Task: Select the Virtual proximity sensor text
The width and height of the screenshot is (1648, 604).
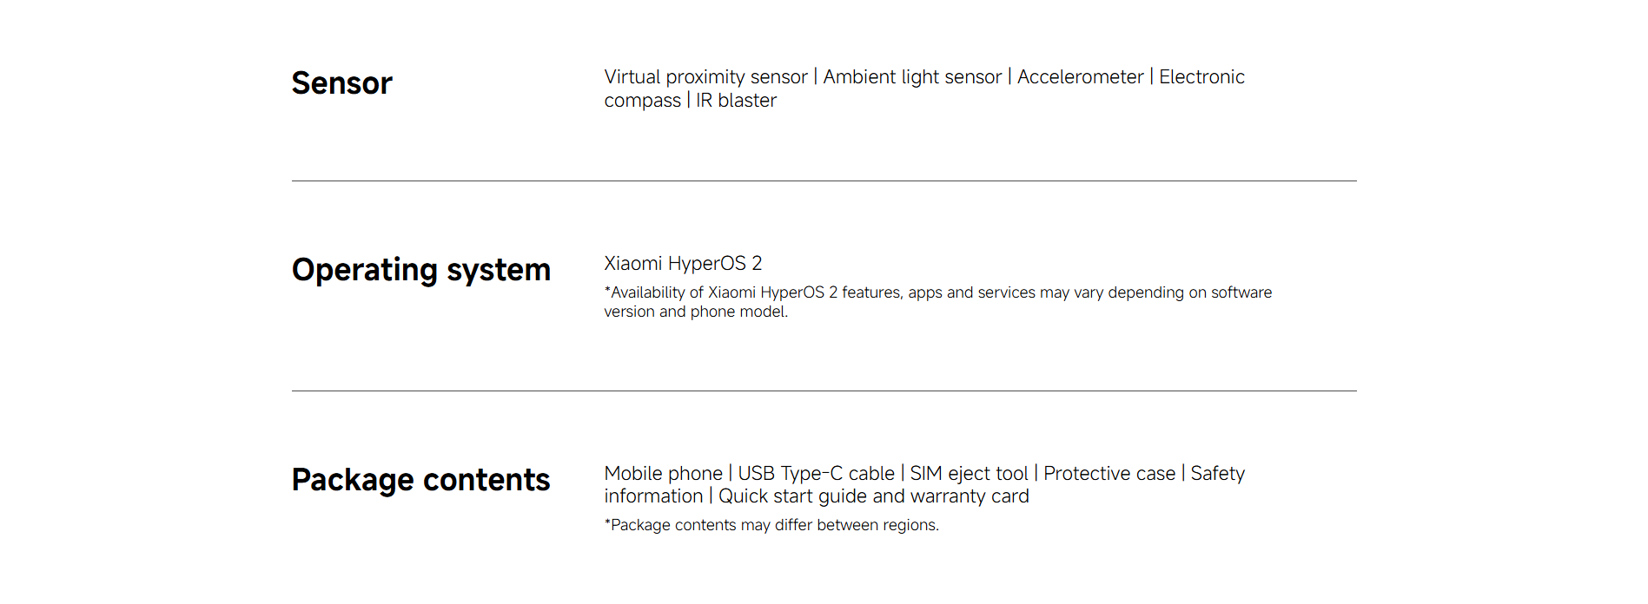Action: (x=705, y=77)
